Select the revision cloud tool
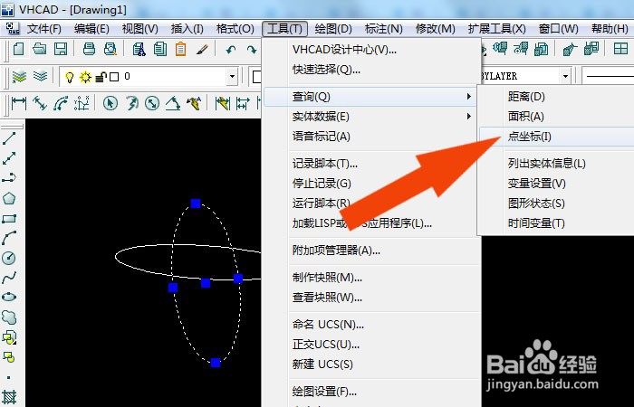Viewport: 634px width, 407px height. (9, 317)
